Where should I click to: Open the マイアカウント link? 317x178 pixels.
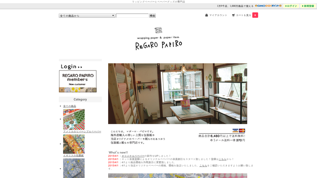(218, 15)
